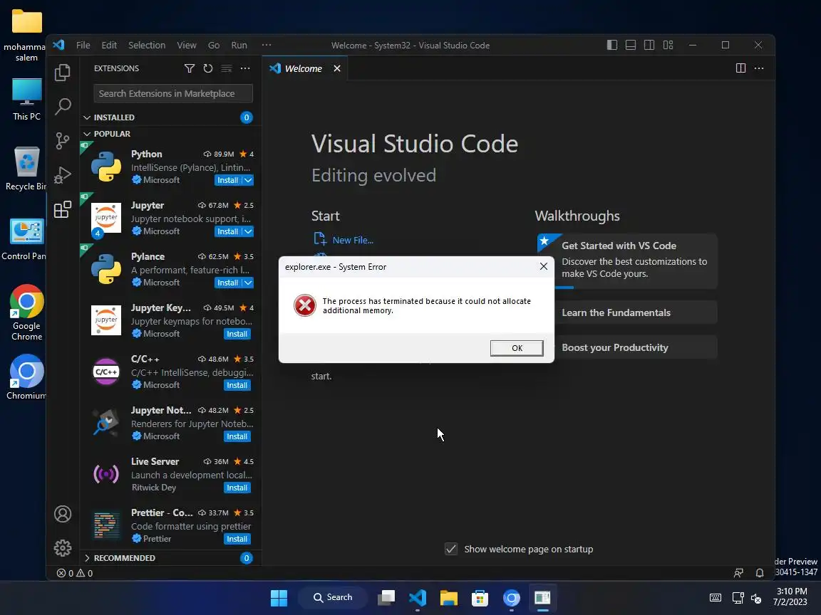Viewport: 821px width, 615px height.
Task: Install the Jupyter Keymap extension
Action: (x=237, y=334)
